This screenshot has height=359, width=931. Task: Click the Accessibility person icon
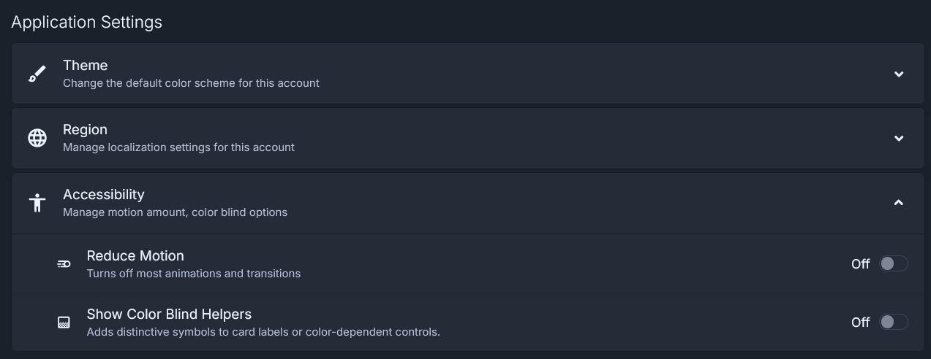click(x=37, y=203)
